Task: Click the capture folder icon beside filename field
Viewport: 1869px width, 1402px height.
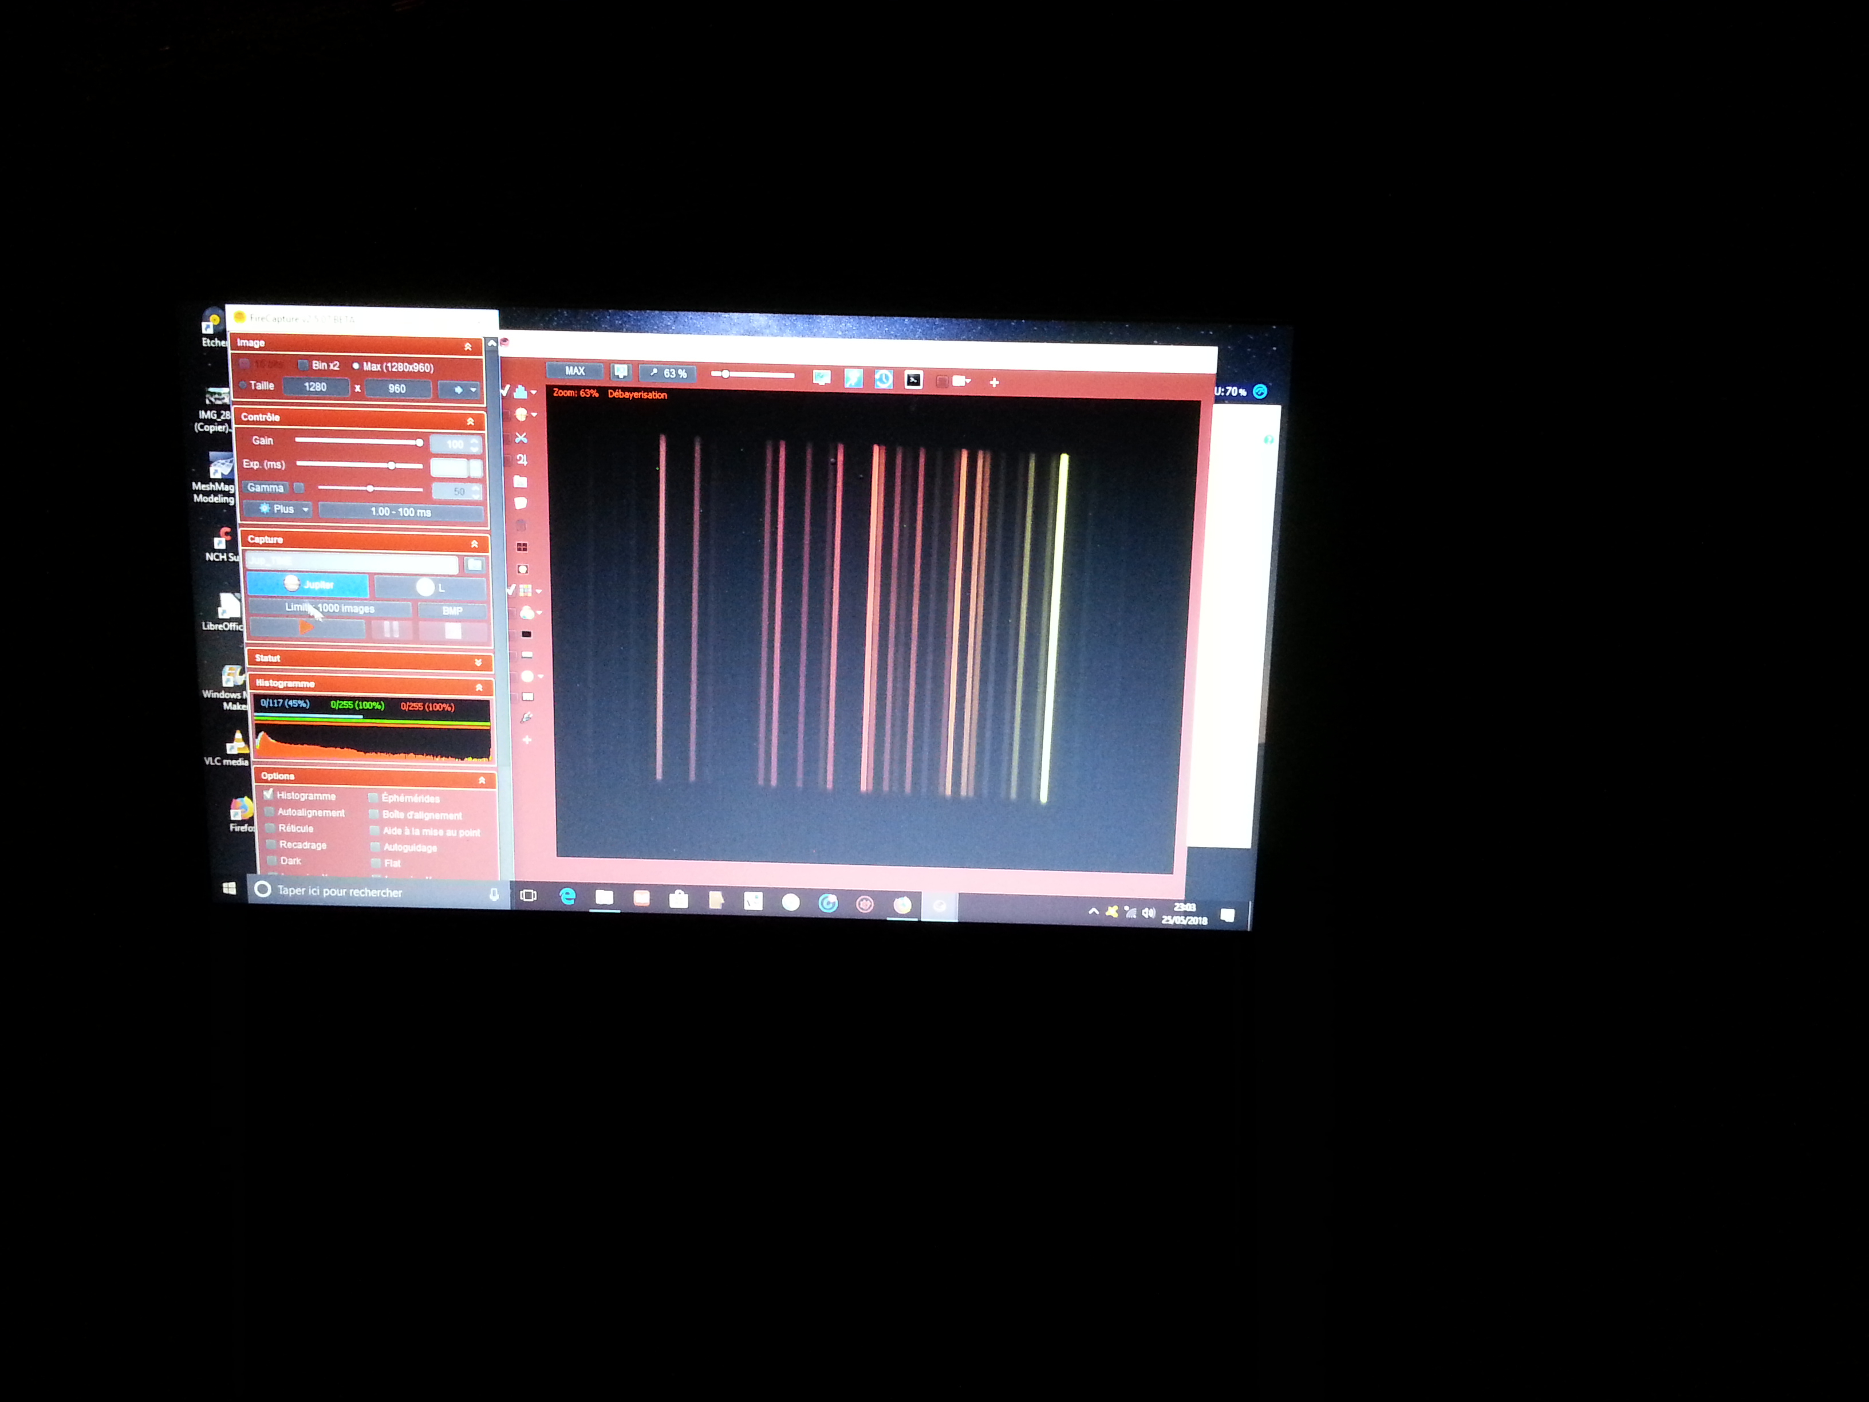Action: coord(475,565)
